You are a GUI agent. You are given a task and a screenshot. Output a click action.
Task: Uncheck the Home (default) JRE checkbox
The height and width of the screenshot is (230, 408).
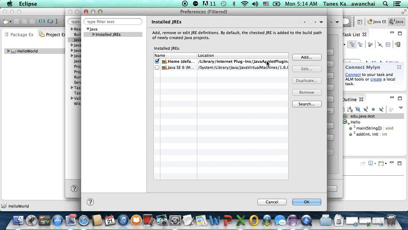[x=157, y=61]
